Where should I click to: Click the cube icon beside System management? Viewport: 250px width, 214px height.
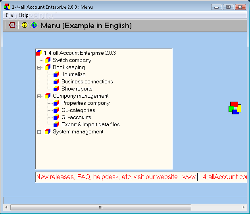(x=48, y=131)
